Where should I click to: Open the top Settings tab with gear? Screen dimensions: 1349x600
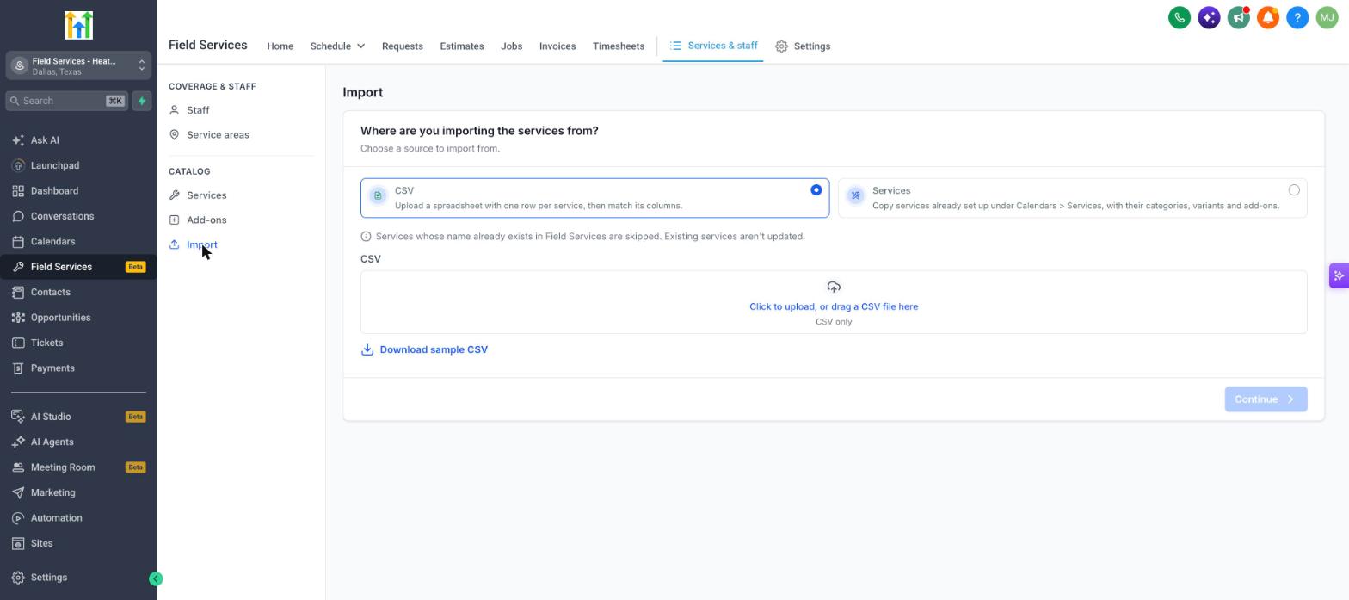803,46
